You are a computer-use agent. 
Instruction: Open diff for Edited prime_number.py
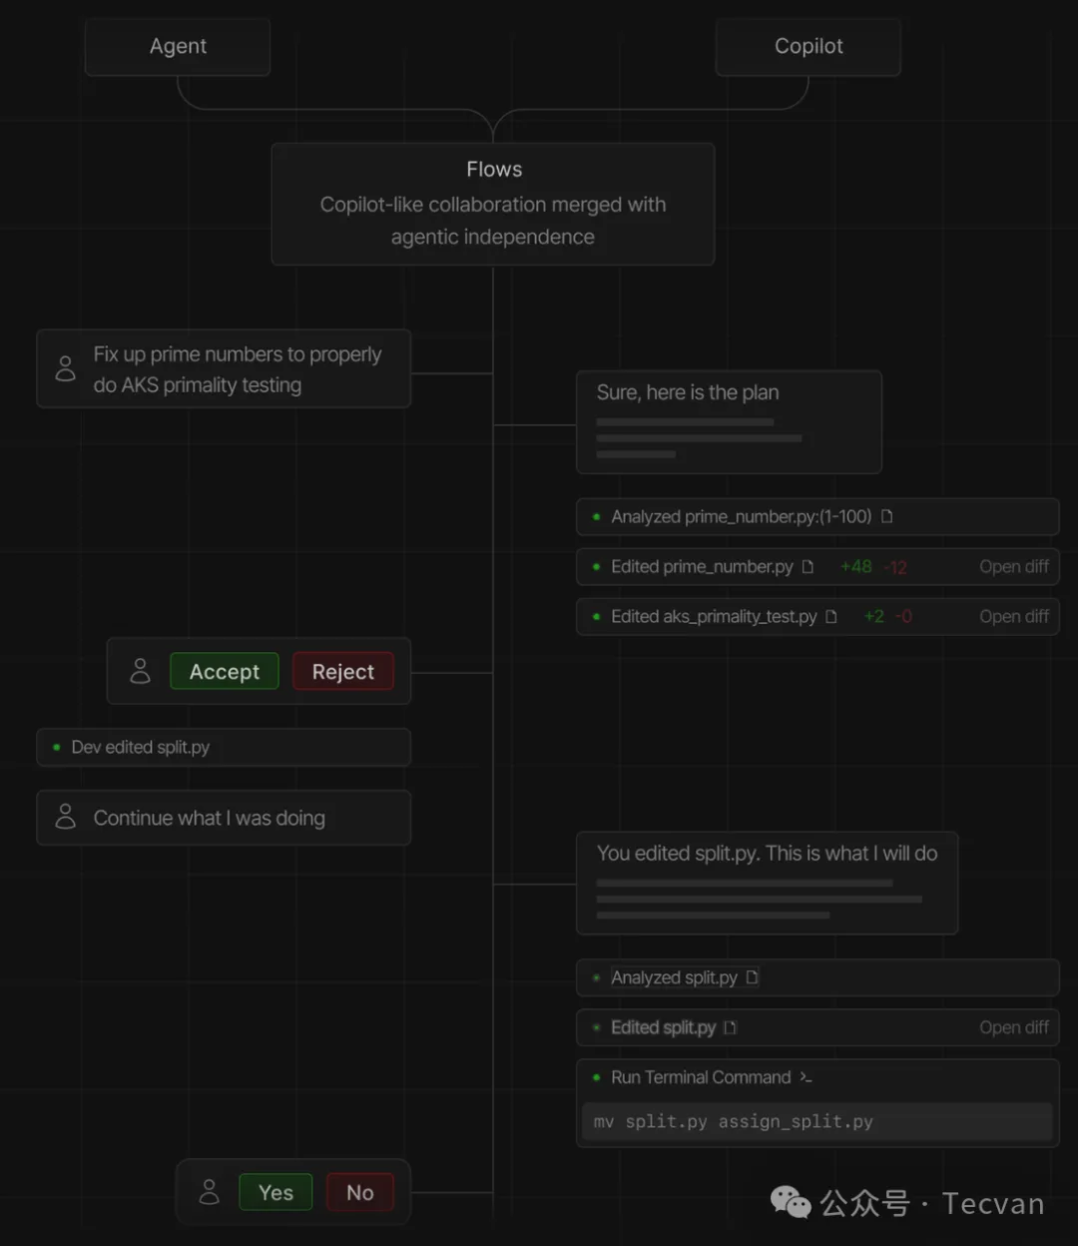click(1014, 566)
